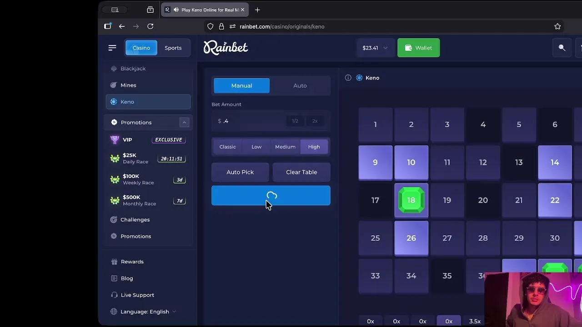582x327 pixels.
Task: Open Live Support chat
Action: pyautogui.click(x=137, y=295)
